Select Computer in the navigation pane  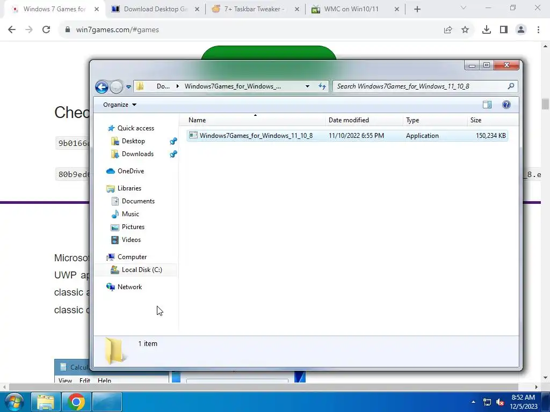pyautogui.click(x=132, y=257)
